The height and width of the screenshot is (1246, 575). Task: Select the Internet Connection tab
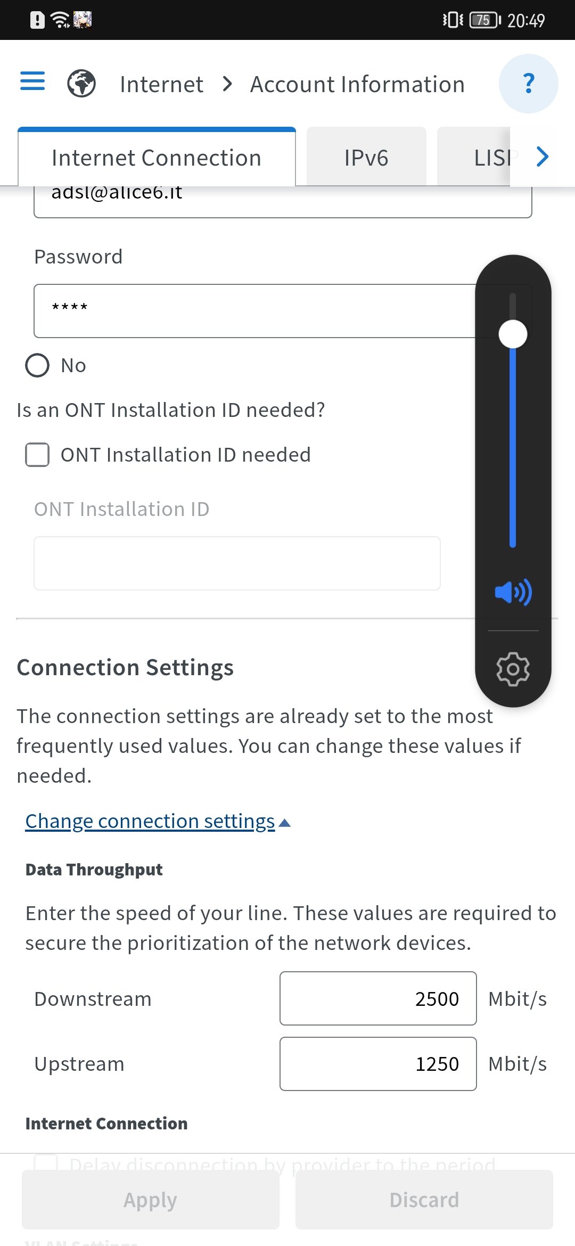click(x=157, y=158)
